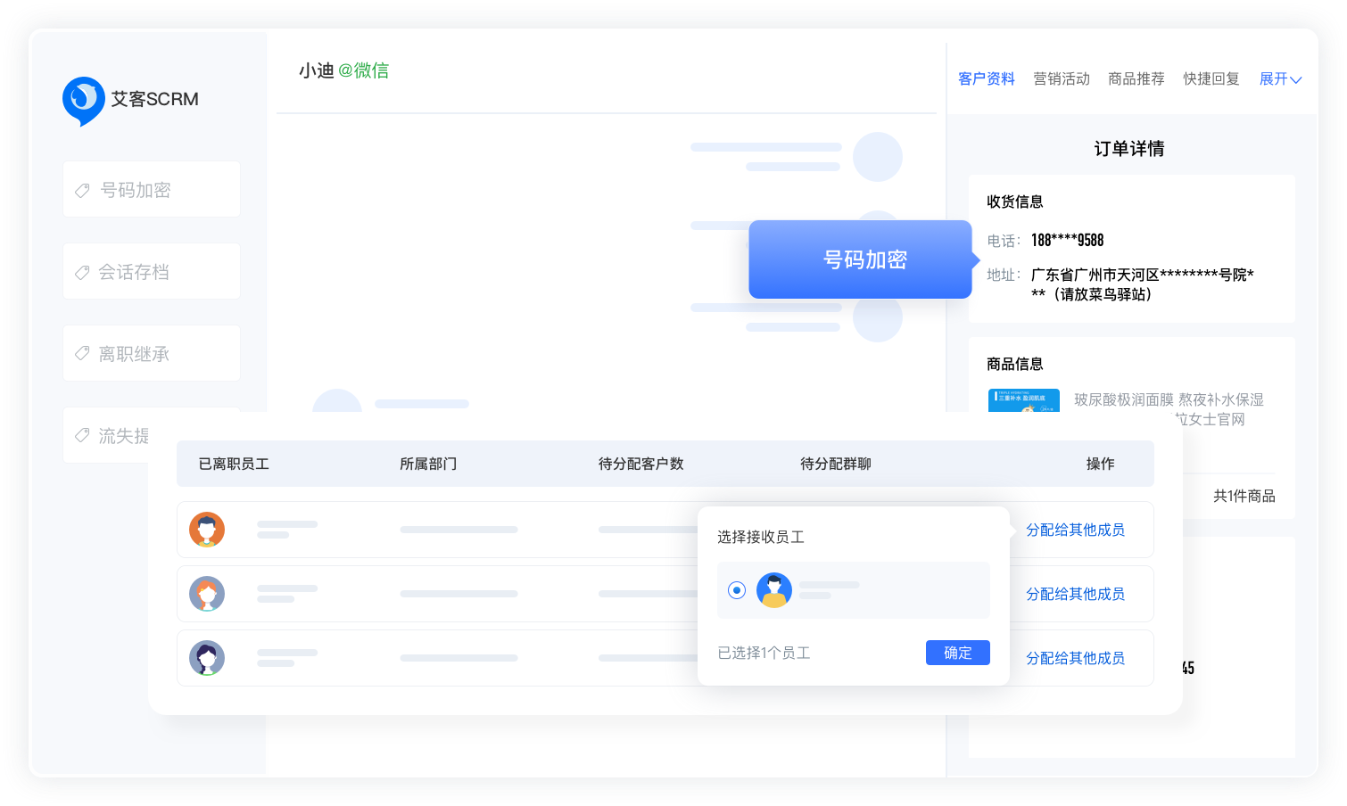This screenshot has width=1347, height=806.
Task: Click the blue 号码加密 callout button
Action: pyautogui.click(x=860, y=259)
